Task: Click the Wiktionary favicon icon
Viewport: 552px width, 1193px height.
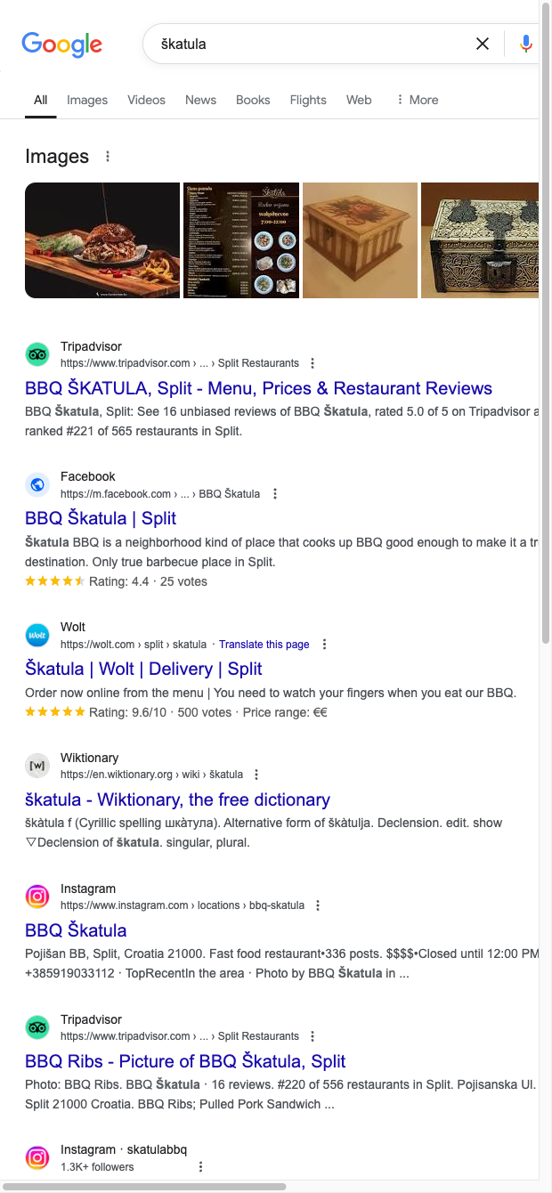Action: [37, 766]
